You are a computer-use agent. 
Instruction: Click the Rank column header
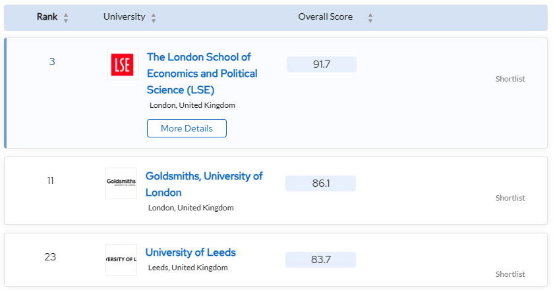[47, 17]
